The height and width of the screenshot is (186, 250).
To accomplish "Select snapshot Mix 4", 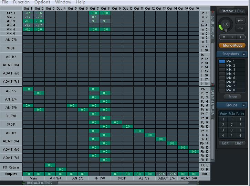I will pos(232,74).
